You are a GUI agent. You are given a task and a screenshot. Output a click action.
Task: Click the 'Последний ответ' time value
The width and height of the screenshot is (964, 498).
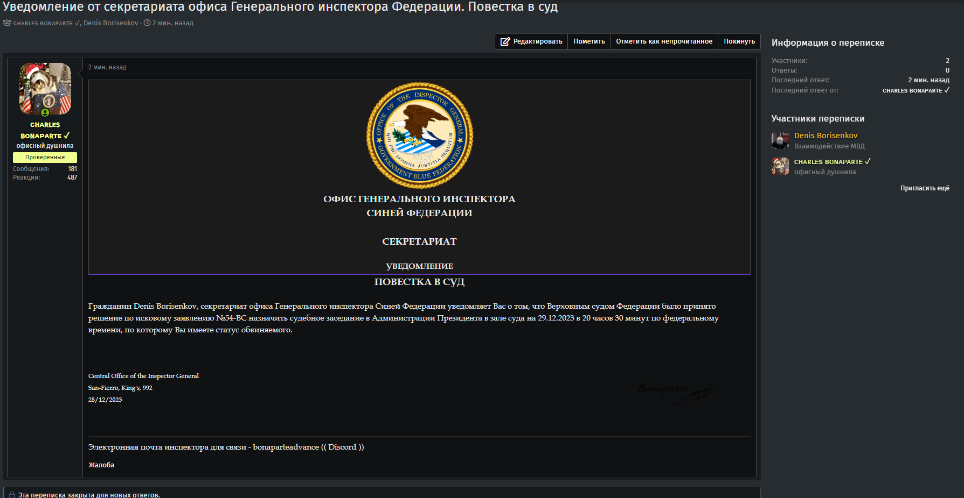point(928,80)
